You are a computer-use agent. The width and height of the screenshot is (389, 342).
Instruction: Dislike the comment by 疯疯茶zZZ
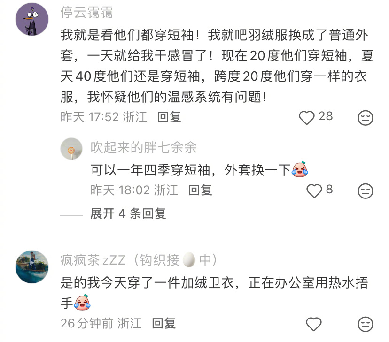pos(366,324)
